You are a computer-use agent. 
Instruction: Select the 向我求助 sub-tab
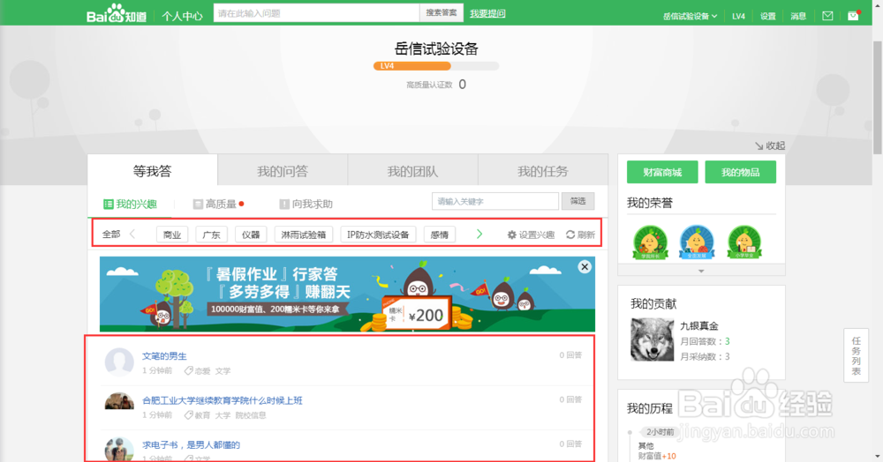pos(306,204)
